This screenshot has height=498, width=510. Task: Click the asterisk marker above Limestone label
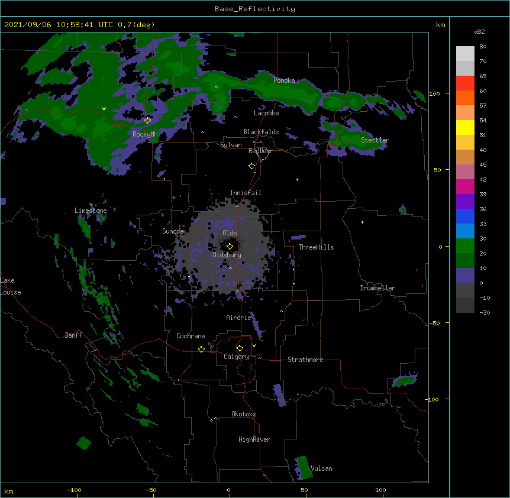click(91, 205)
